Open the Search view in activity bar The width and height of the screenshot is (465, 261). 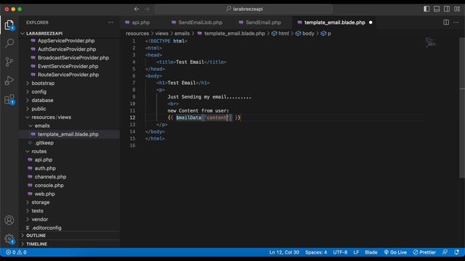point(9,43)
